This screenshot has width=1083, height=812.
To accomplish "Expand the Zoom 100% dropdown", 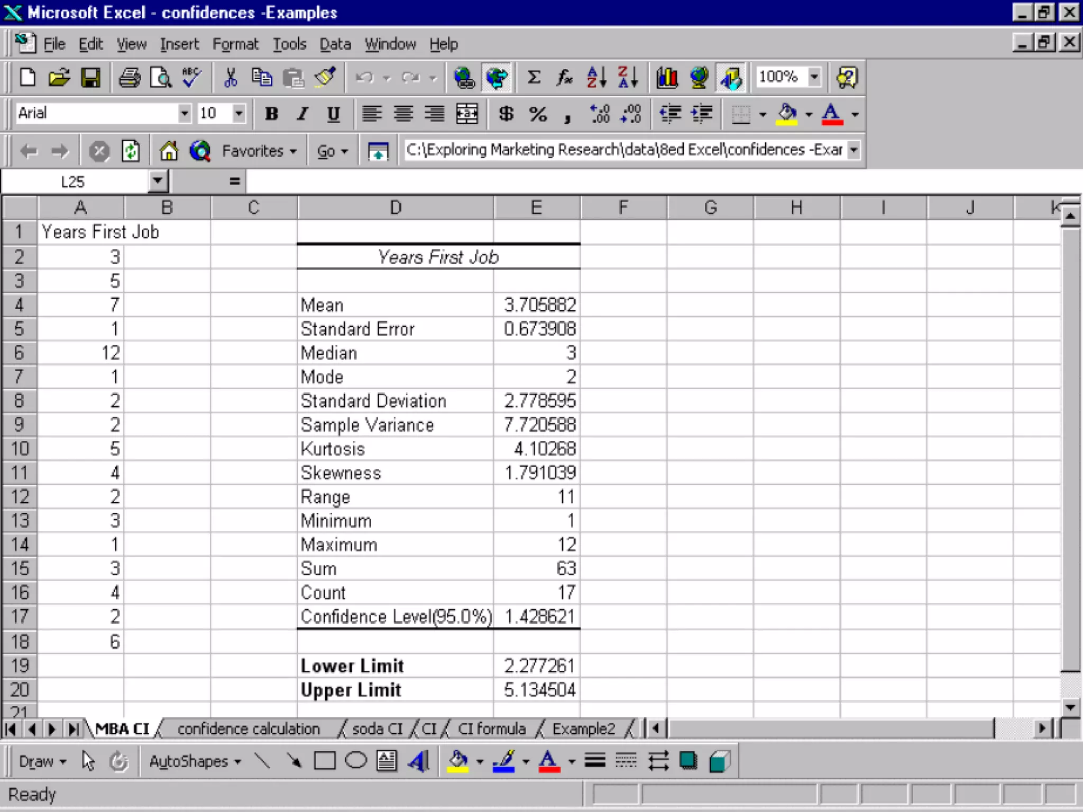I will tap(814, 77).
